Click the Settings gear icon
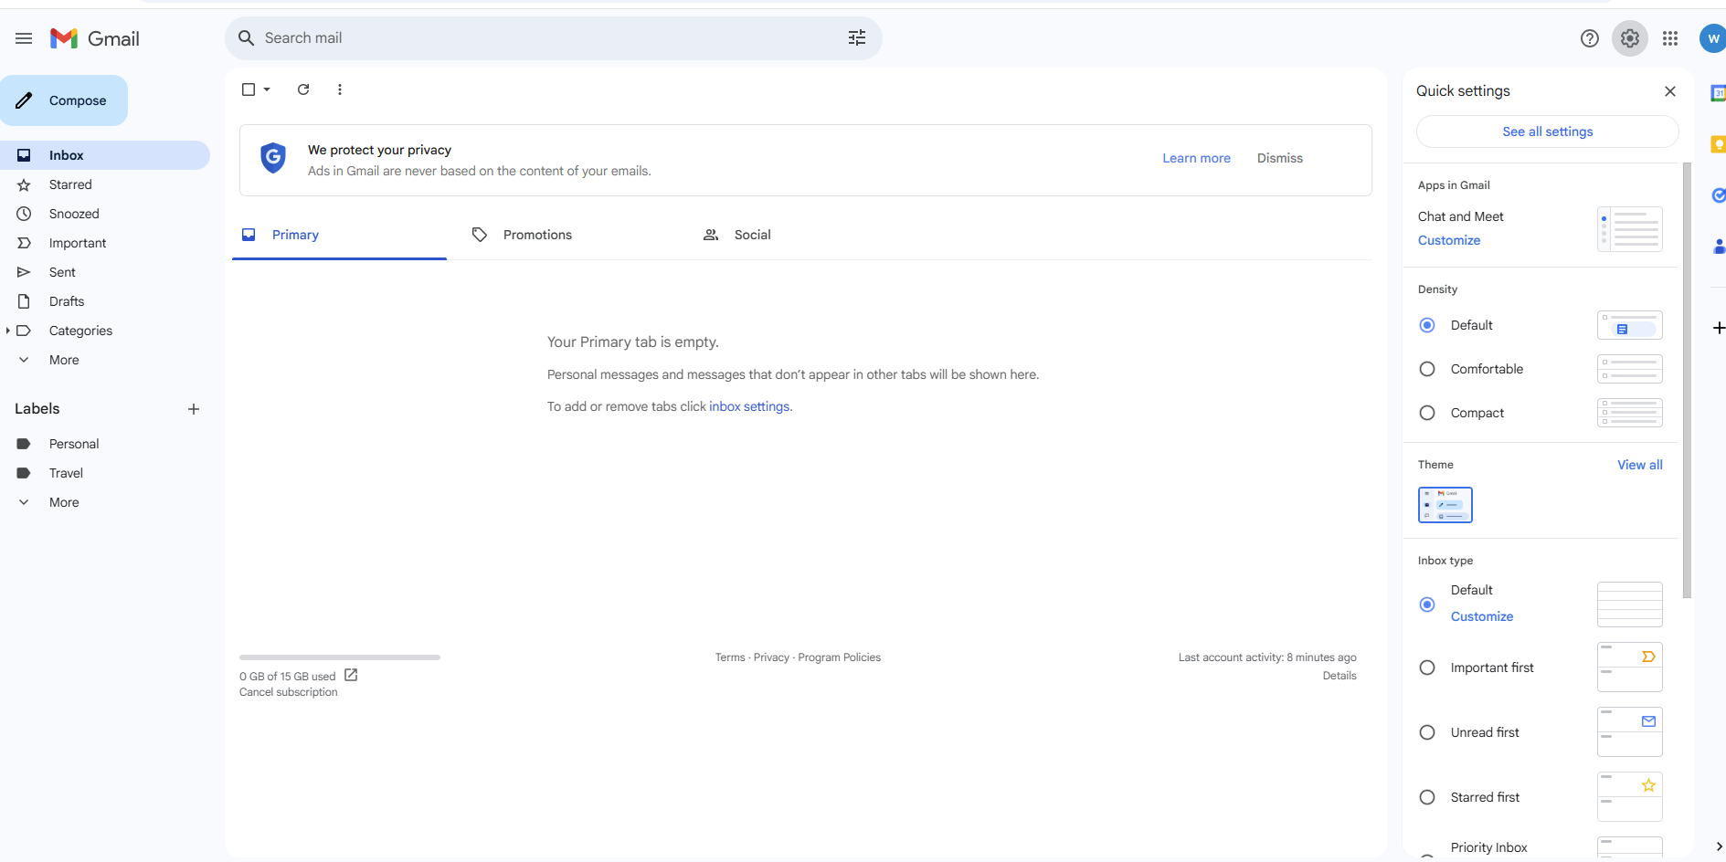The image size is (1726, 862). tap(1630, 38)
